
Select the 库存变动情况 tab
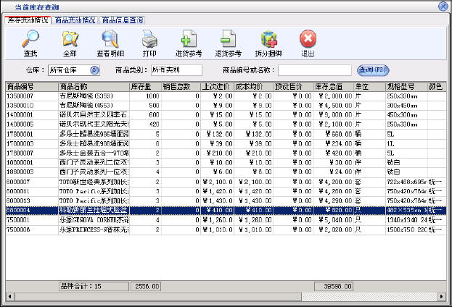click(x=28, y=20)
